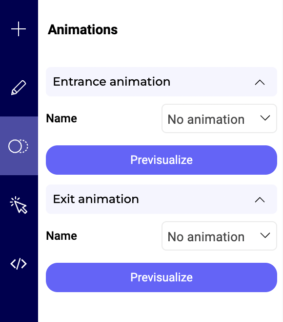Click the Exit animation section title
Screen dimensions: 283x322
point(96,199)
